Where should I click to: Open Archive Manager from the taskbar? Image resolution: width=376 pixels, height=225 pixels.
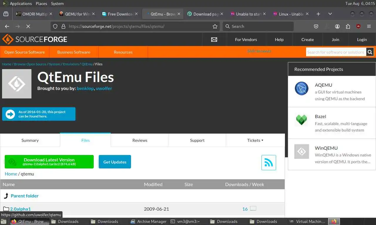[149, 221]
